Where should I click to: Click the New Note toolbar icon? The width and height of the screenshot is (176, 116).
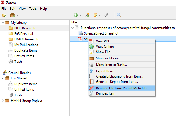(x=96, y=15)
